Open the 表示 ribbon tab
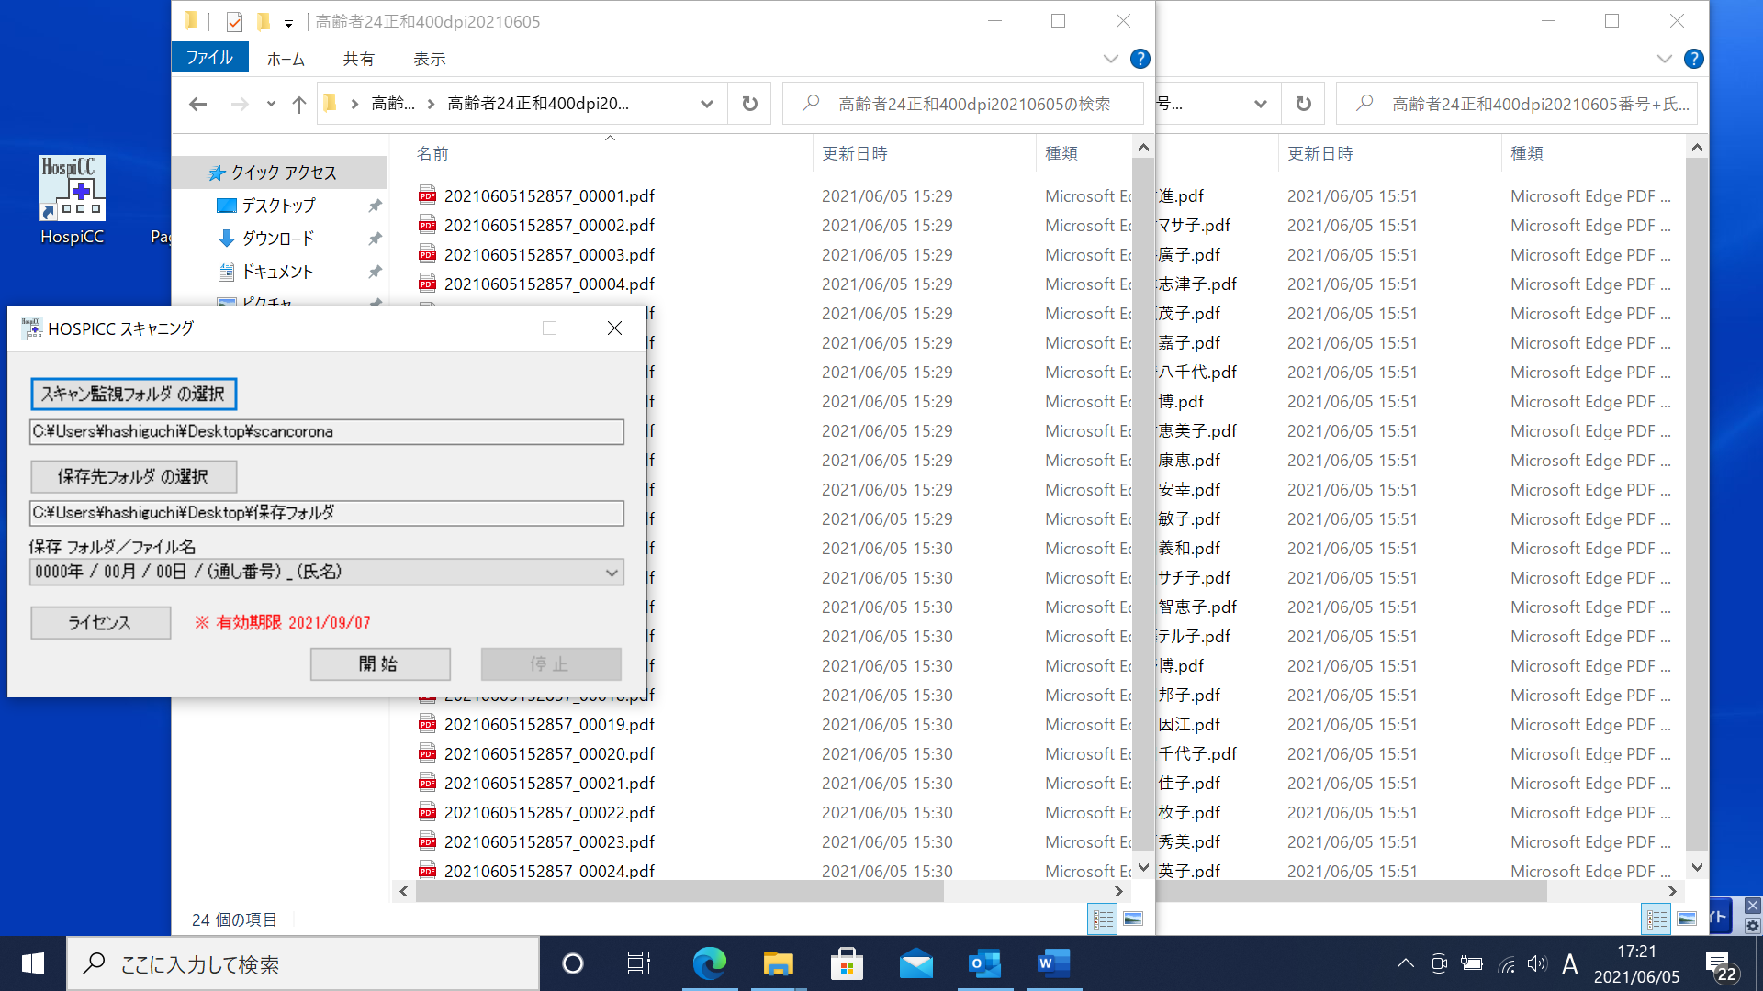The image size is (1763, 991). point(429,59)
